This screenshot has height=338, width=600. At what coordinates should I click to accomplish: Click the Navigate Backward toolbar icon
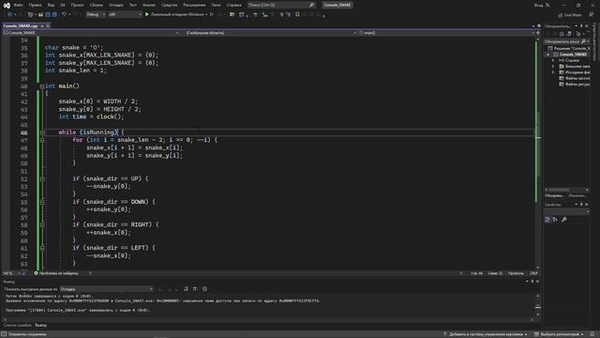[10, 15]
